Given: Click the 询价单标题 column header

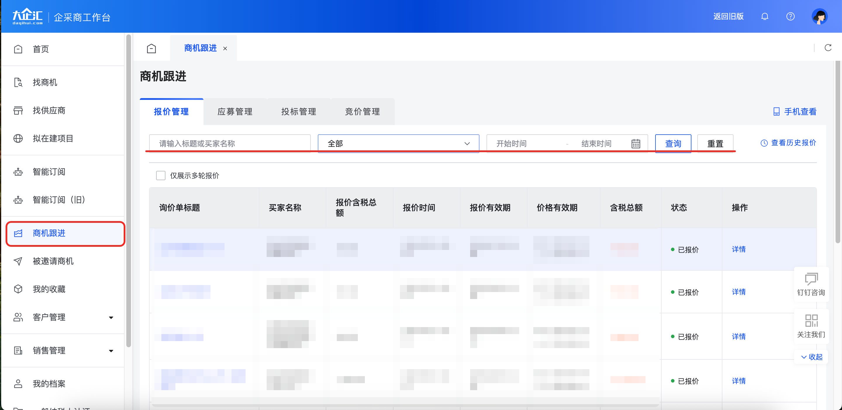Looking at the screenshot, I should [204, 208].
